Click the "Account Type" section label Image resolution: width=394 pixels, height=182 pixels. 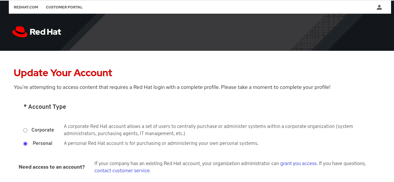pos(47,107)
